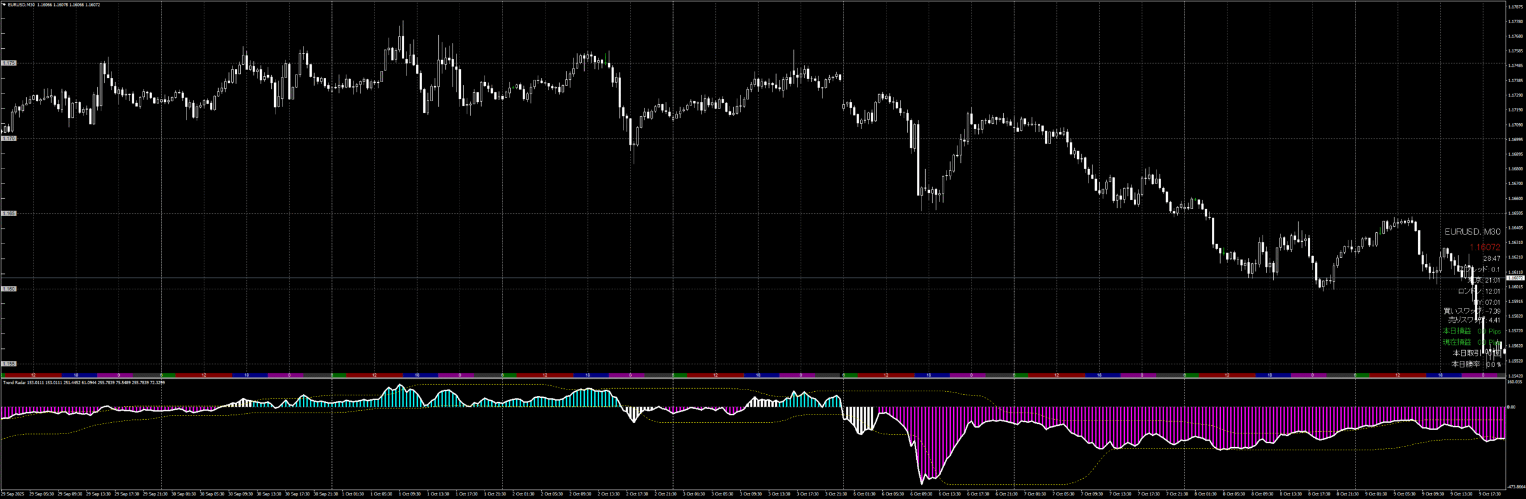Select the 6 Oct 01:30 time axis label
1526x499 pixels.
click(x=864, y=494)
